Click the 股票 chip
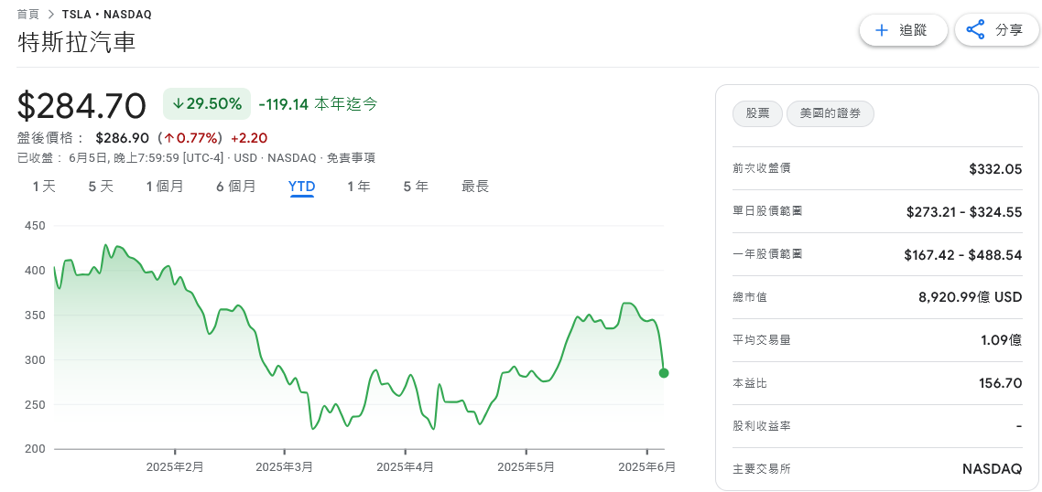Viewport: 1042px width, 492px height. point(757,114)
